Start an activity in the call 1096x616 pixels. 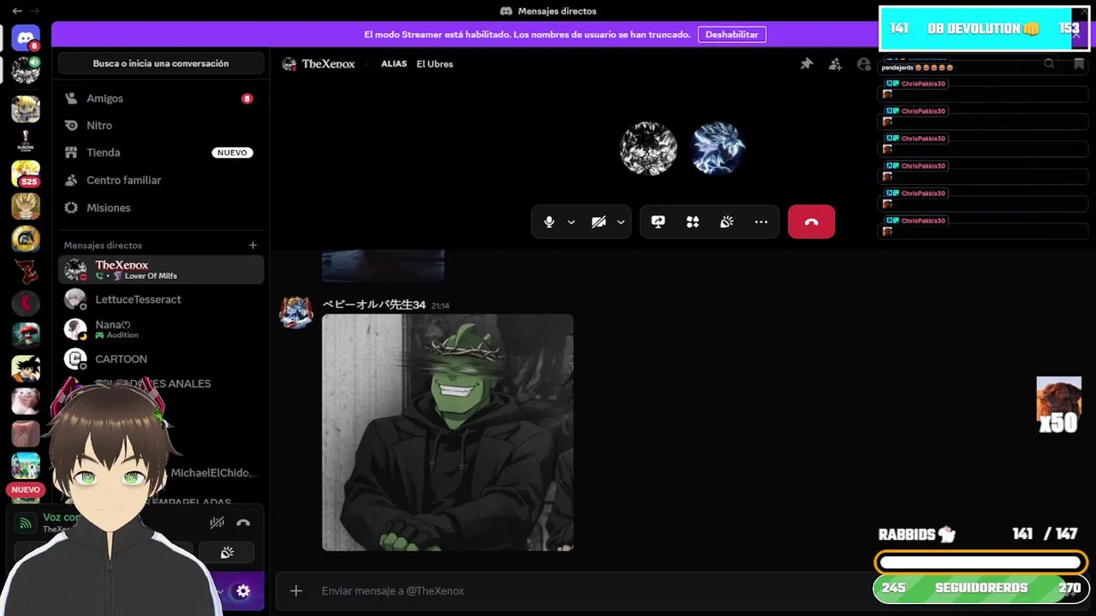click(x=693, y=222)
